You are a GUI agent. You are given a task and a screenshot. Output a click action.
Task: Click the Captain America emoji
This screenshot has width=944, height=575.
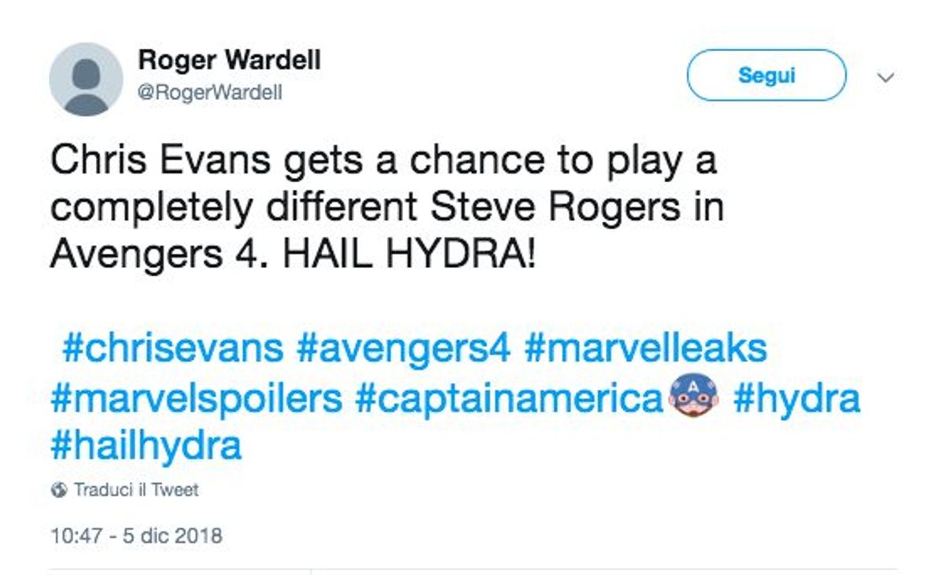[x=695, y=399]
